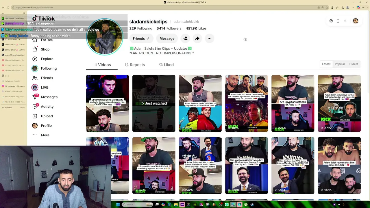This screenshot has width=370, height=208.
Task: Switch to the Videos tab
Action: point(102,65)
